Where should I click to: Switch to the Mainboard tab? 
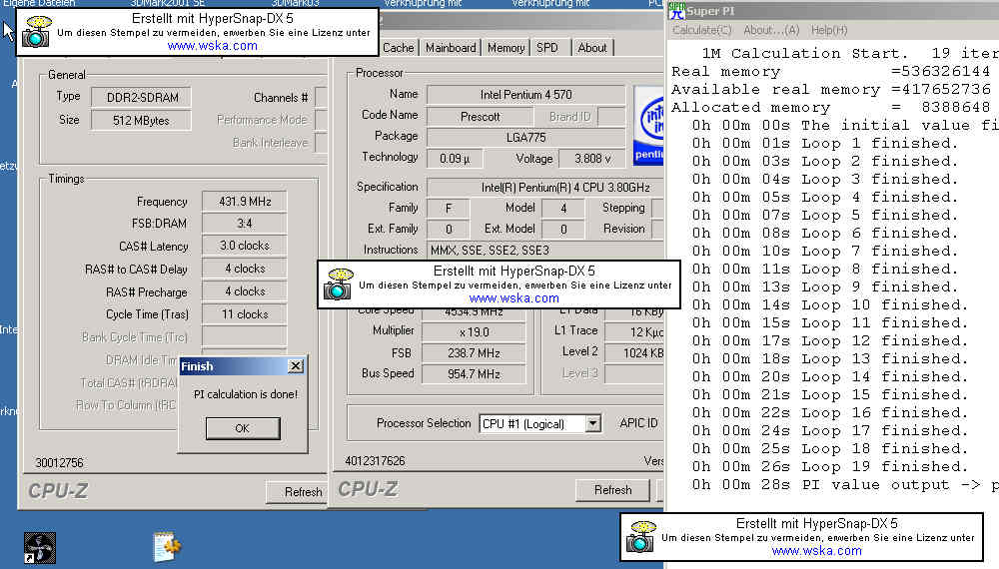tap(451, 48)
